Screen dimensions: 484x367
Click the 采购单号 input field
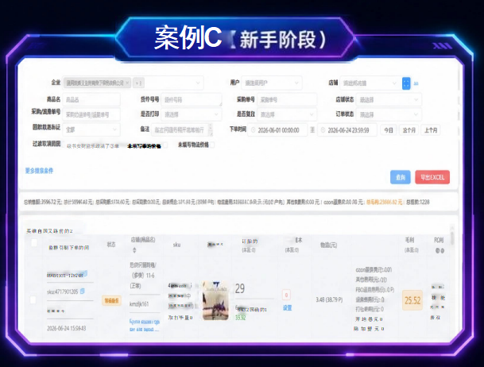[287, 99]
